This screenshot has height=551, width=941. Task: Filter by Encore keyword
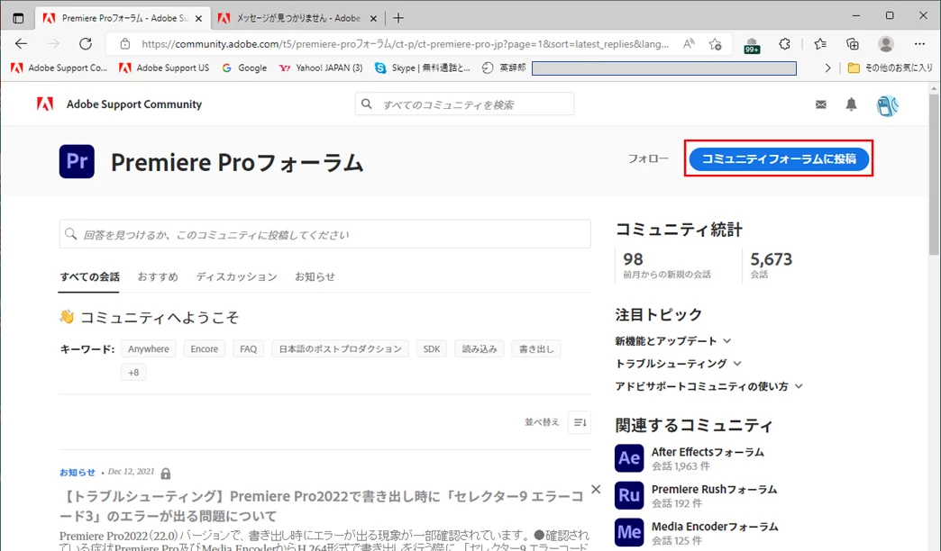point(204,349)
